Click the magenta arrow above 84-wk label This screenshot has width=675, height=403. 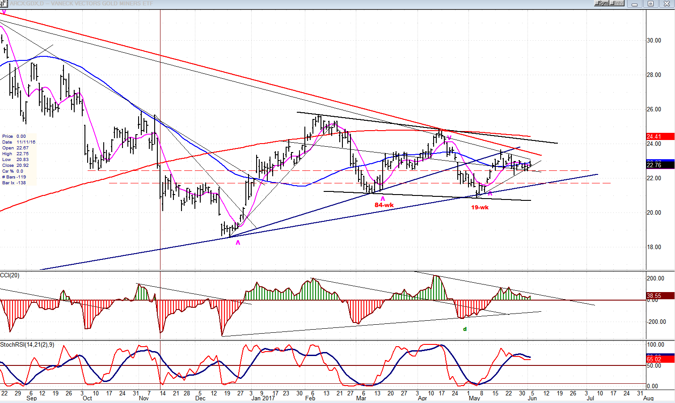[383, 199]
